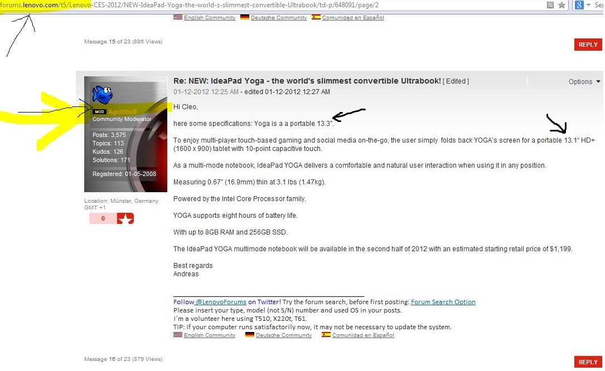
Task: Give kudos with the star button
Action: (x=125, y=219)
